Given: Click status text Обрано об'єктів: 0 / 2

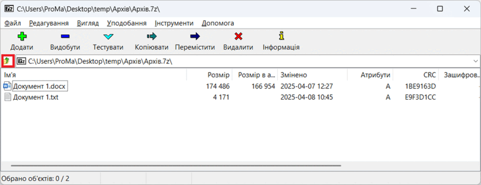Looking at the screenshot, I should pos(36,178).
